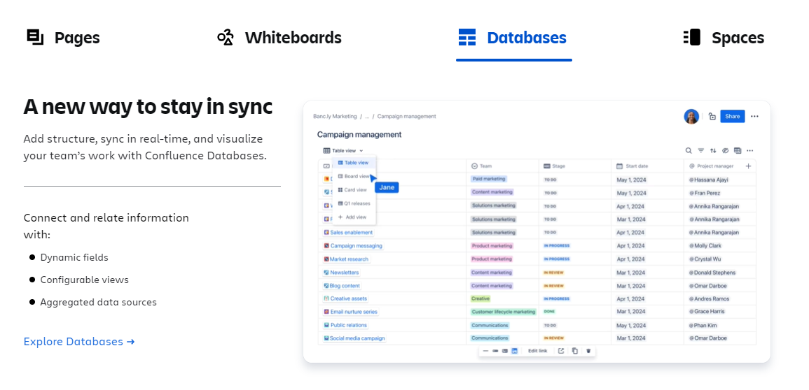Image resolution: width=809 pixels, height=390 pixels.
Task: Open the Public relations entry
Action: (348, 325)
